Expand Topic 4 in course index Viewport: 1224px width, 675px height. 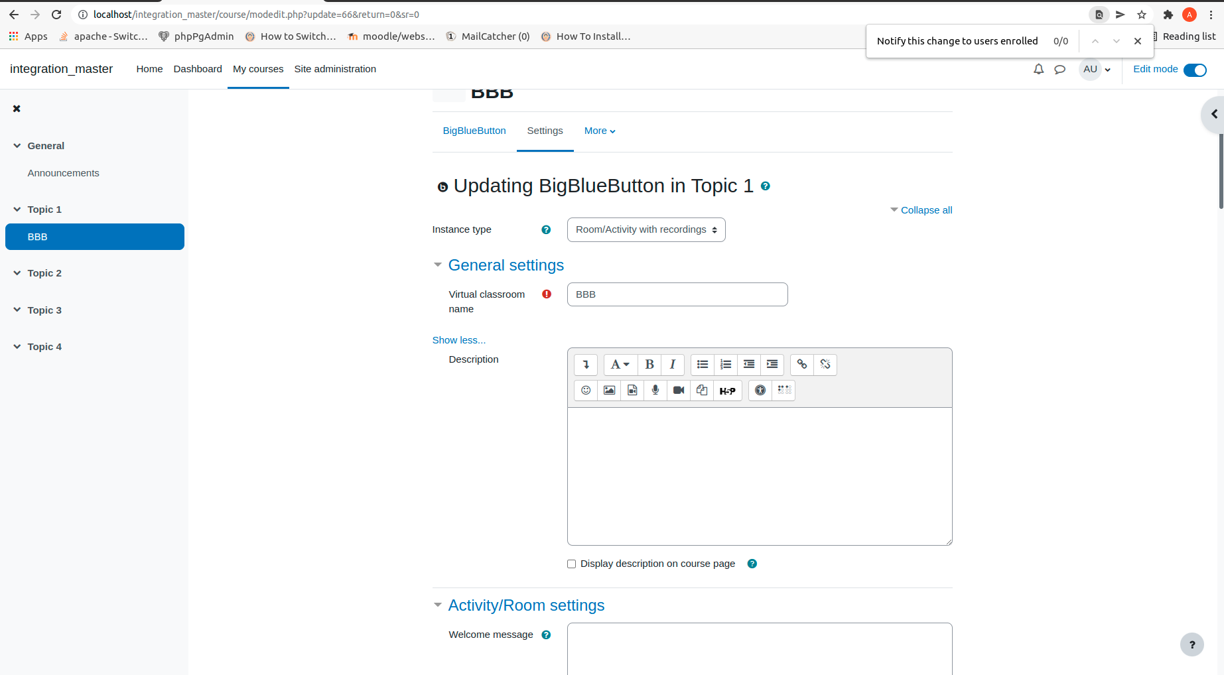[17, 347]
